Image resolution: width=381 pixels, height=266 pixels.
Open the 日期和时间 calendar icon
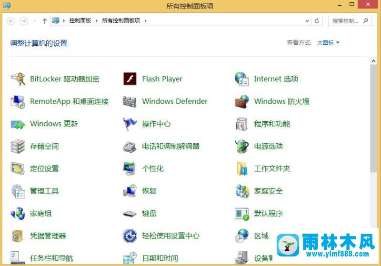point(130,258)
